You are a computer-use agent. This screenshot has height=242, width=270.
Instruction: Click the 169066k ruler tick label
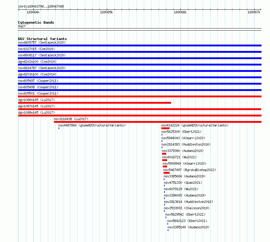180,12
